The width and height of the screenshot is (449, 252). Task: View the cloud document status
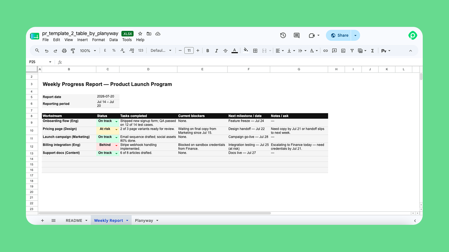click(158, 34)
